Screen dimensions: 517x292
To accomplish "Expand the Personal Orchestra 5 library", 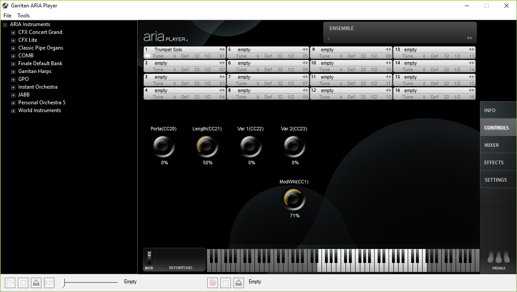I will click(x=13, y=103).
